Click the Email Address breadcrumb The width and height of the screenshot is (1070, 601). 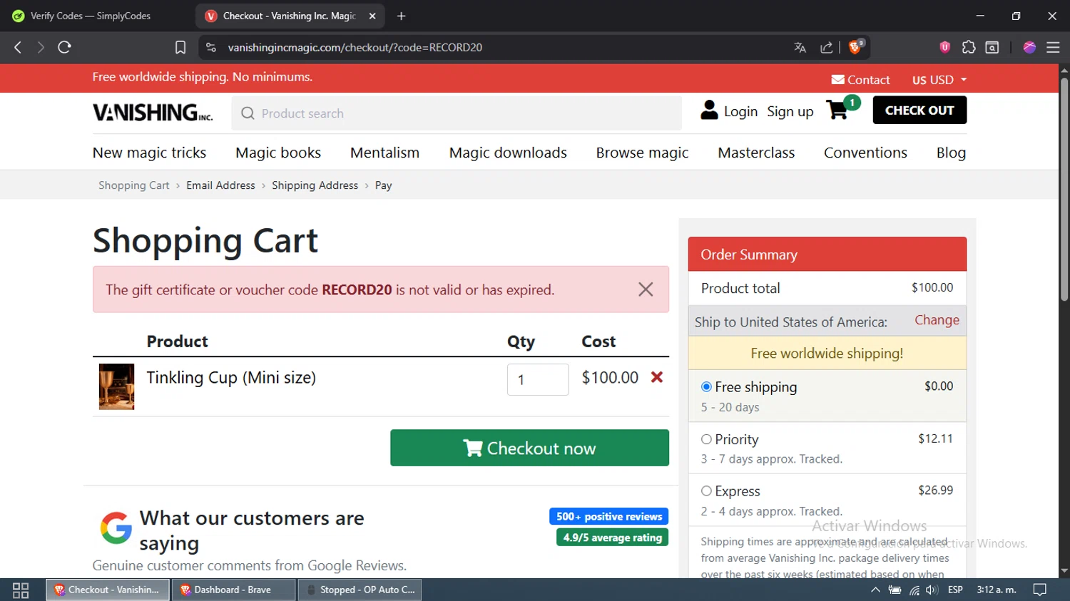coord(220,185)
